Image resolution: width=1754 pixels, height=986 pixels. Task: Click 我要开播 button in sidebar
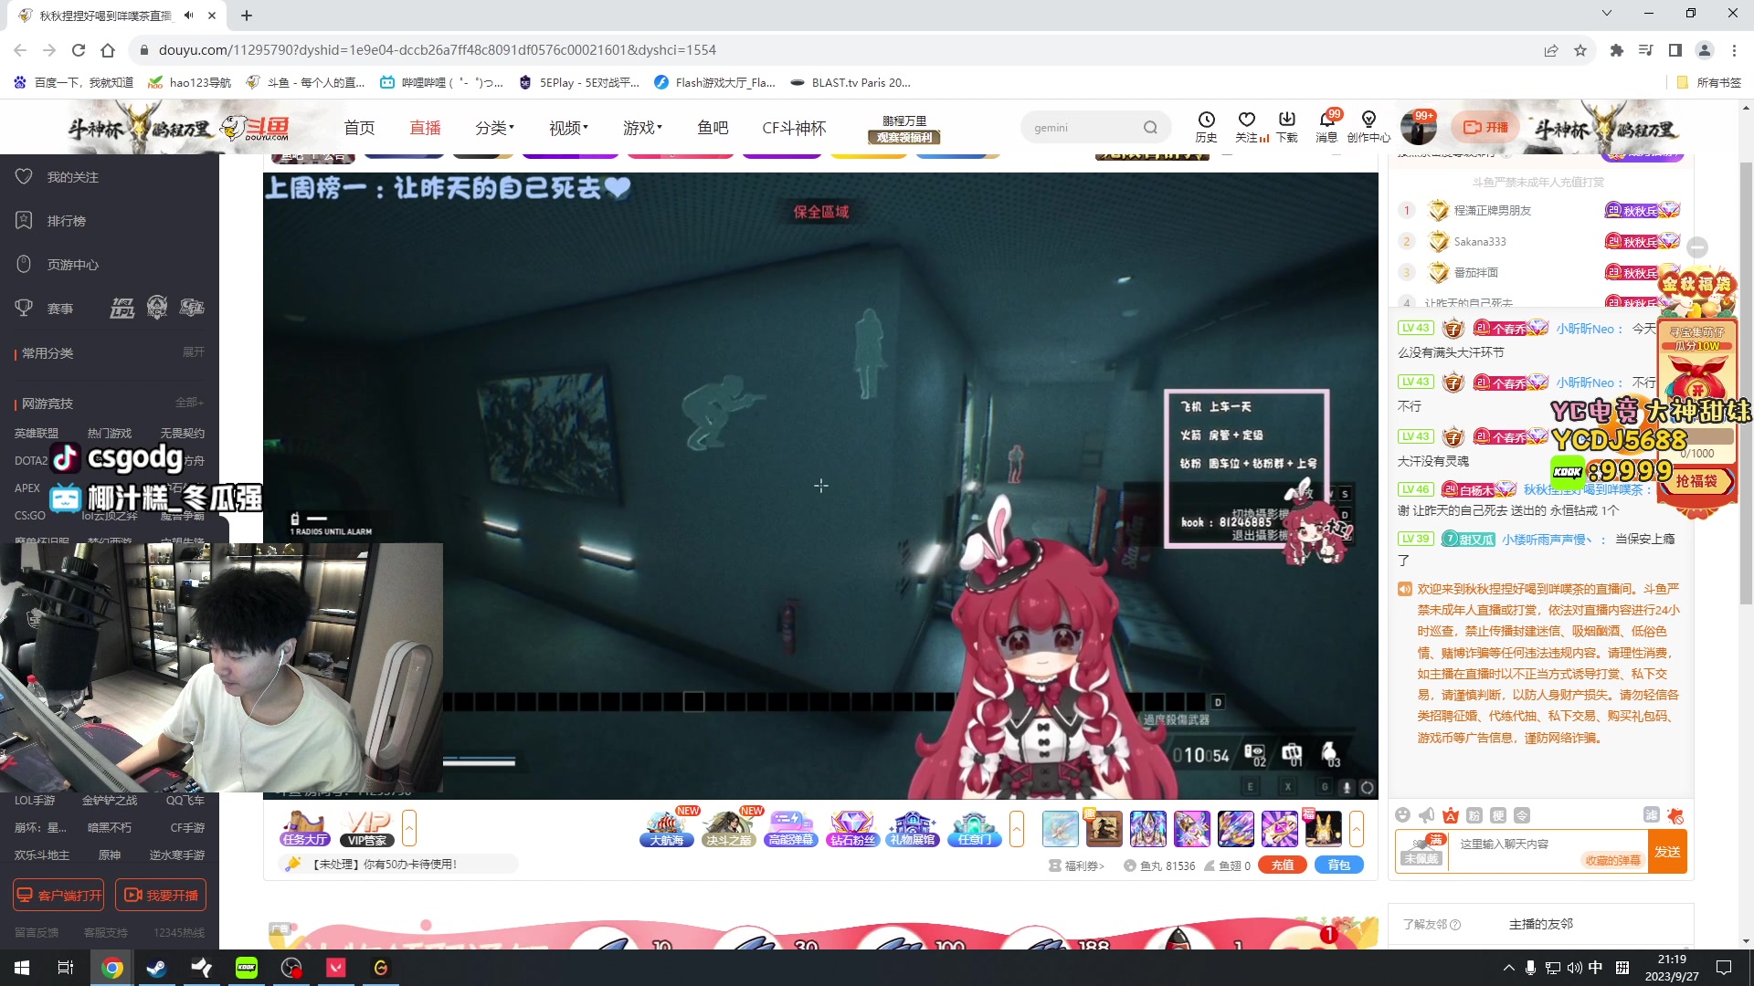click(161, 896)
